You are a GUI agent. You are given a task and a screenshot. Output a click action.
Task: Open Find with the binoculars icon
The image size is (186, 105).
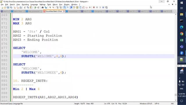click(x=42, y=7)
